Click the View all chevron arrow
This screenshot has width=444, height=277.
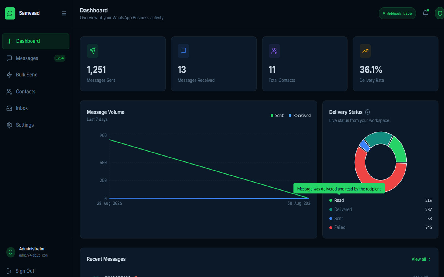pos(429,260)
